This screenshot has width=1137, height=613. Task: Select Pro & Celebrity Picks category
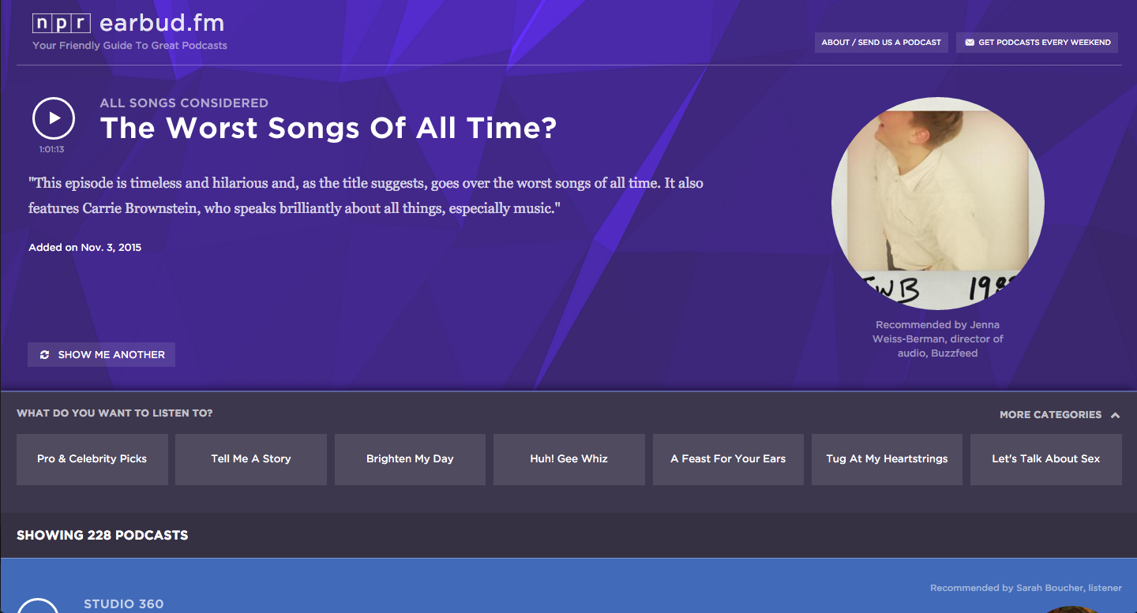pos(92,459)
